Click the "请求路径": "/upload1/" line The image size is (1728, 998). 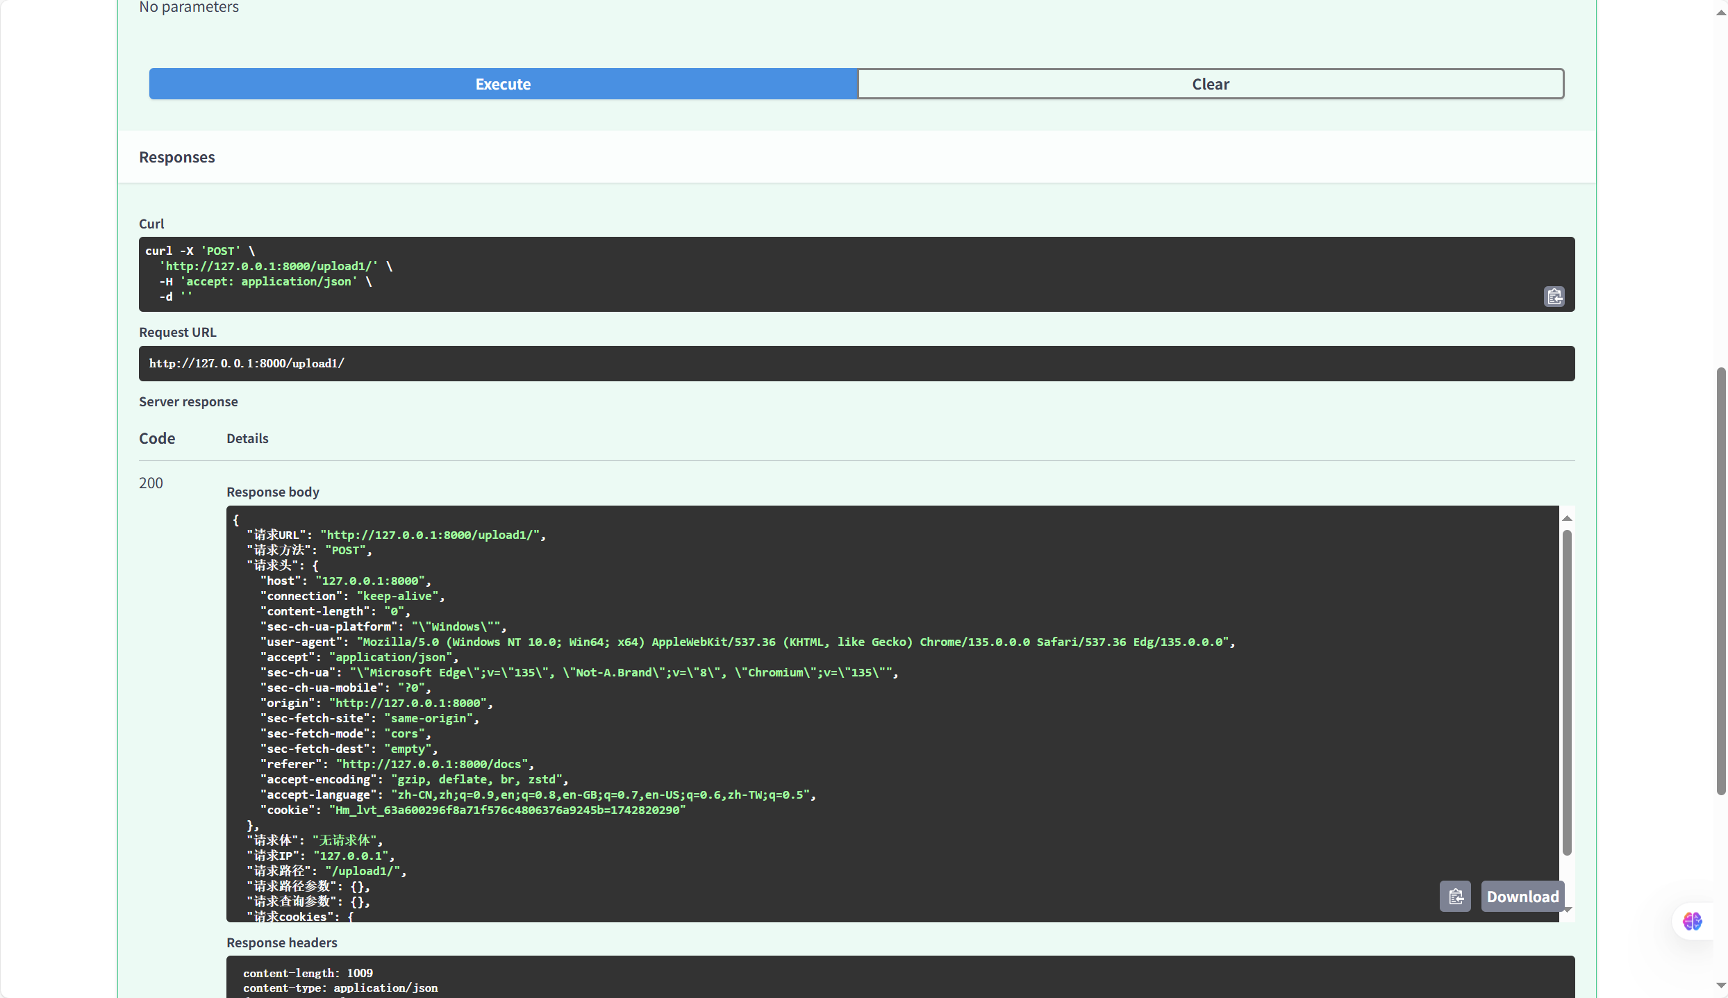(x=327, y=871)
